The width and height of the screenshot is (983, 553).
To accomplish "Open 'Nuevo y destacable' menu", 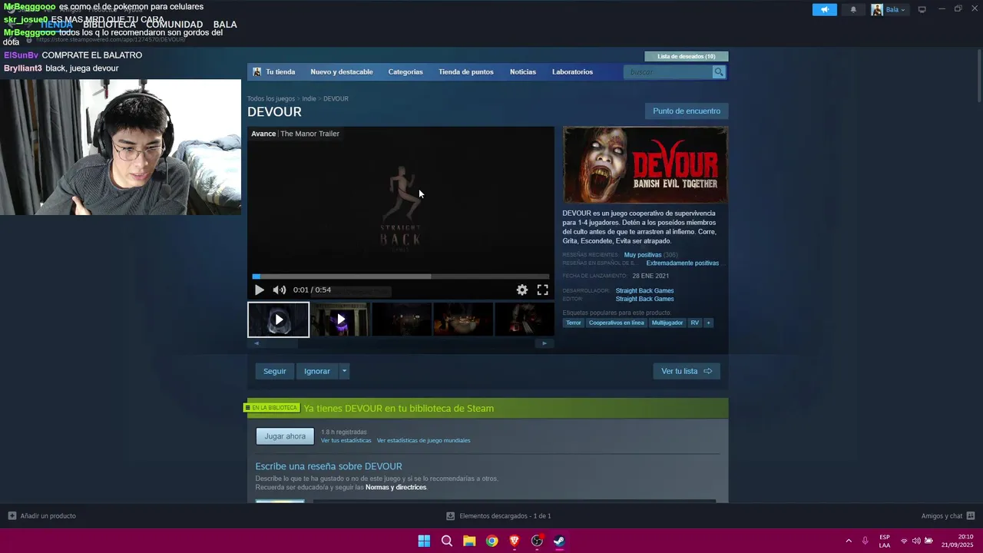I will [342, 72].
